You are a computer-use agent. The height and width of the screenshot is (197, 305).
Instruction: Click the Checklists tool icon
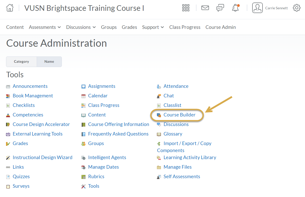coord(8,106)
